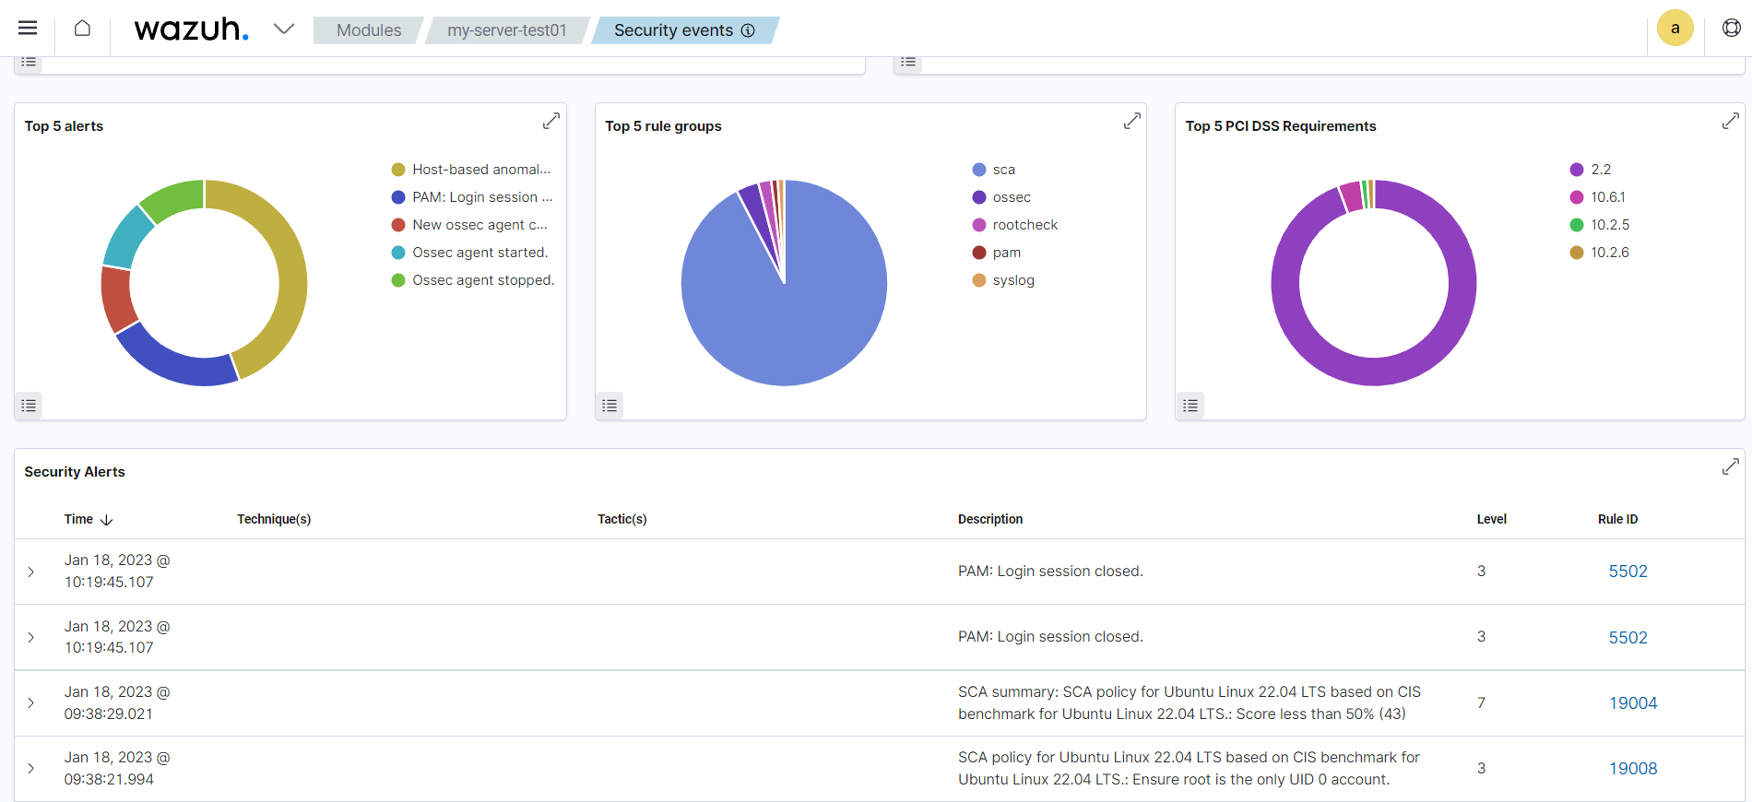This screenshot has height=802, width=1752.
Task: Toggle the pam legend entry
Action: click(997, 253)
